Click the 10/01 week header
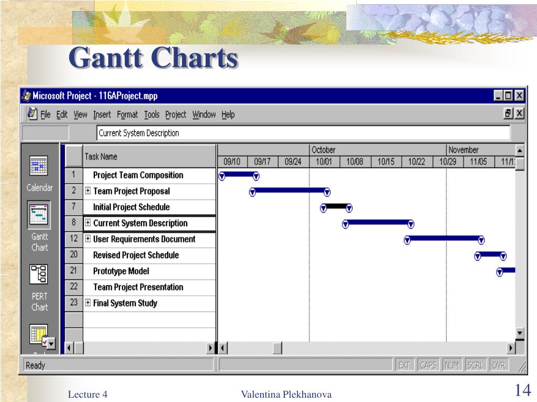 324,162
